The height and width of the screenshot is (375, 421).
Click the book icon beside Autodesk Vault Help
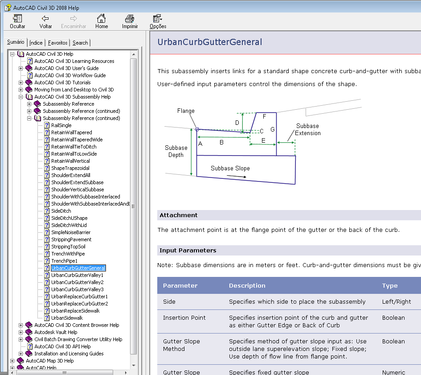pos(29,332)
